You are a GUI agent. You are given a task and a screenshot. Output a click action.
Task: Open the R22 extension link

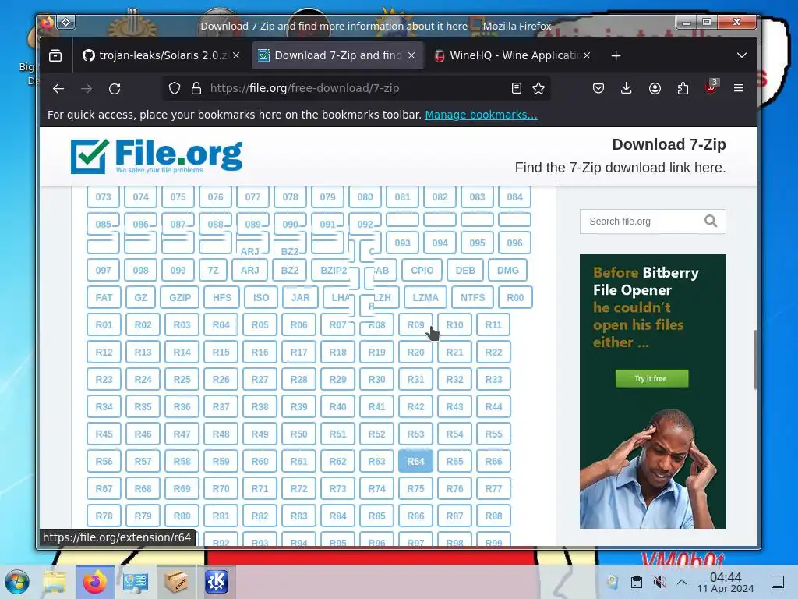click(493, 353)
